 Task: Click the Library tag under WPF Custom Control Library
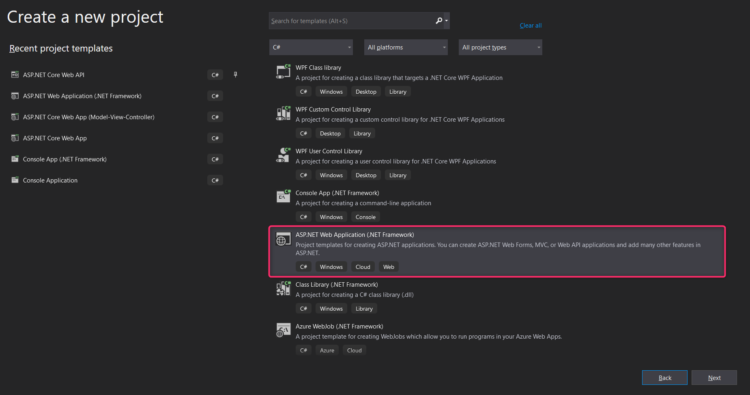362,133
